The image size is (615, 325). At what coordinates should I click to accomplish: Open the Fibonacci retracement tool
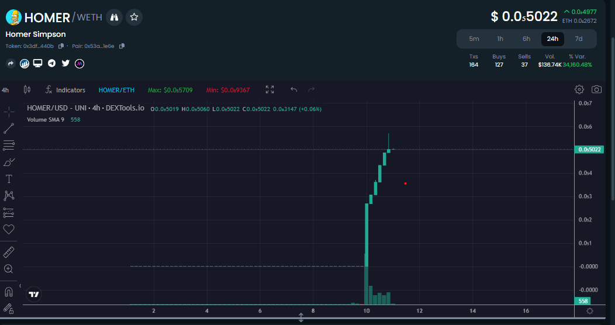coord(9,145)
